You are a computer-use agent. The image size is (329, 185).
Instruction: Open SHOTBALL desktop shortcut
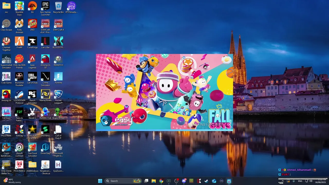[x=45, y=131]
